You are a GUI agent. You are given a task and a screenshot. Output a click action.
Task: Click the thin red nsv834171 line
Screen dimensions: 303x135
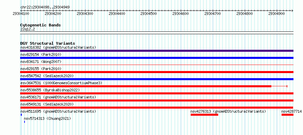[x=157, y=65]
